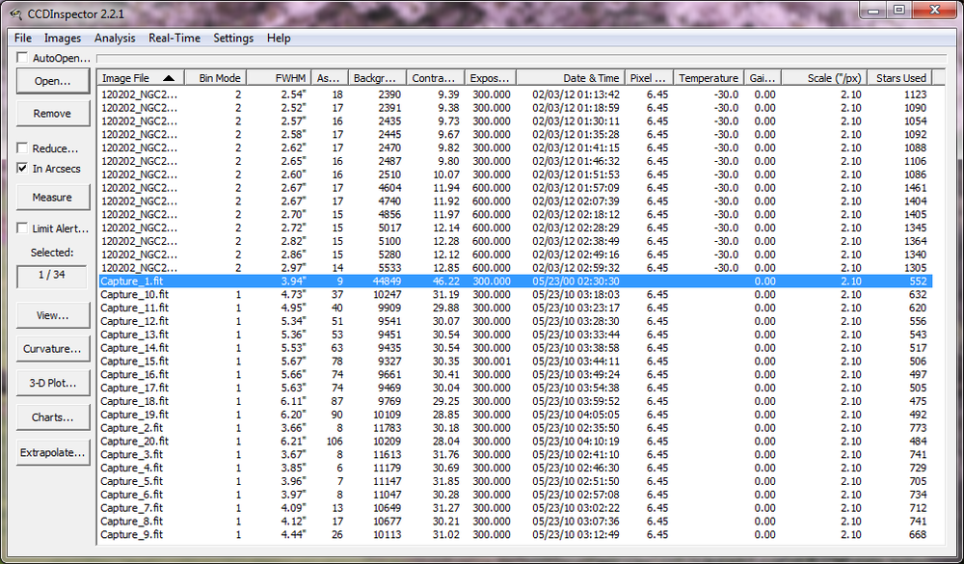Select the Capture_1.fit row
Screen dimensions: 964x564
pyautogui.click(x=516, y=282)
